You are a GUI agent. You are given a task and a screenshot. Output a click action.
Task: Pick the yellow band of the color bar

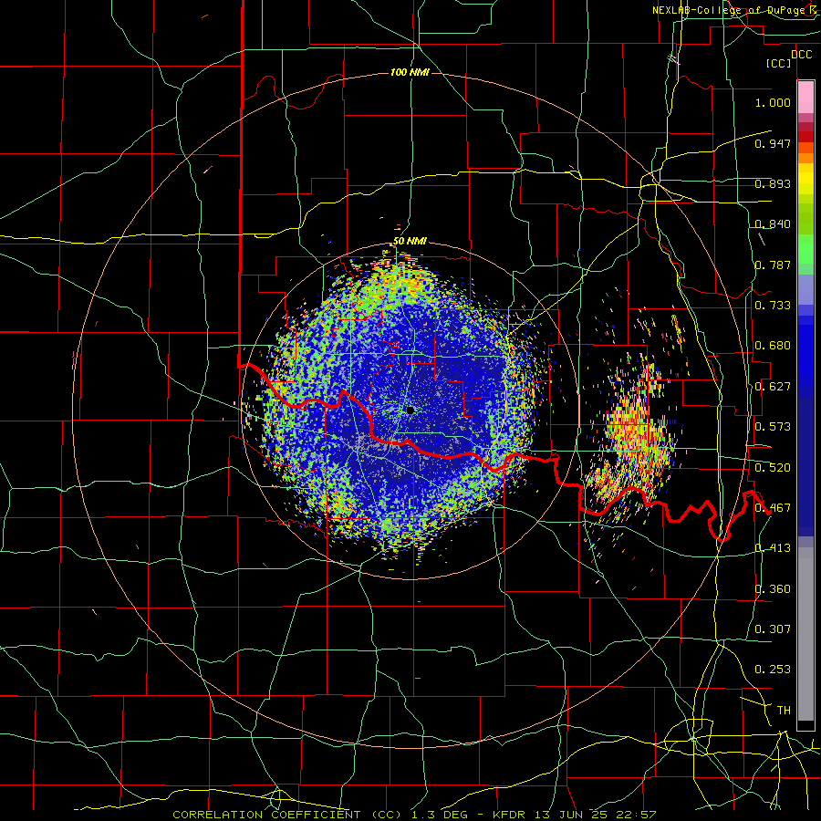click(x=805, y=179)
